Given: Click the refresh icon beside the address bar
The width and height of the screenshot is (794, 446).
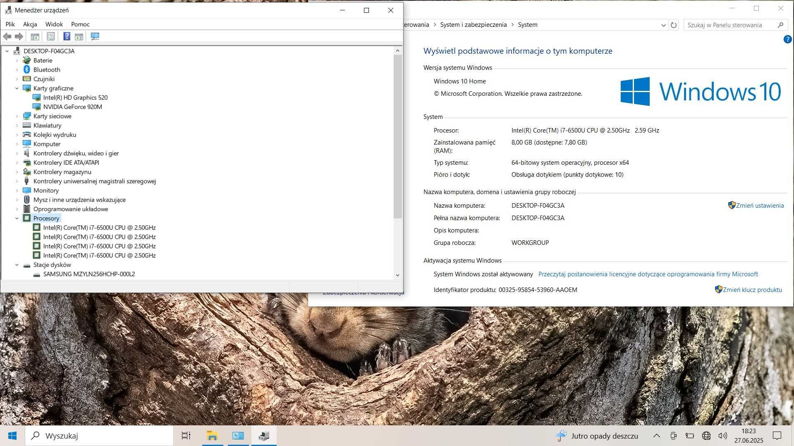Looking at the screenshot, I should (x=674, y=25).
